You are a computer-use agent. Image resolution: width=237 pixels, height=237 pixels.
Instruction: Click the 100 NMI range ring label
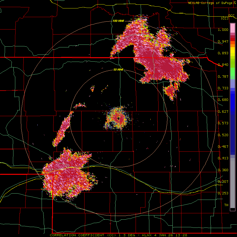pyautogui.click(x=118, y=21)
